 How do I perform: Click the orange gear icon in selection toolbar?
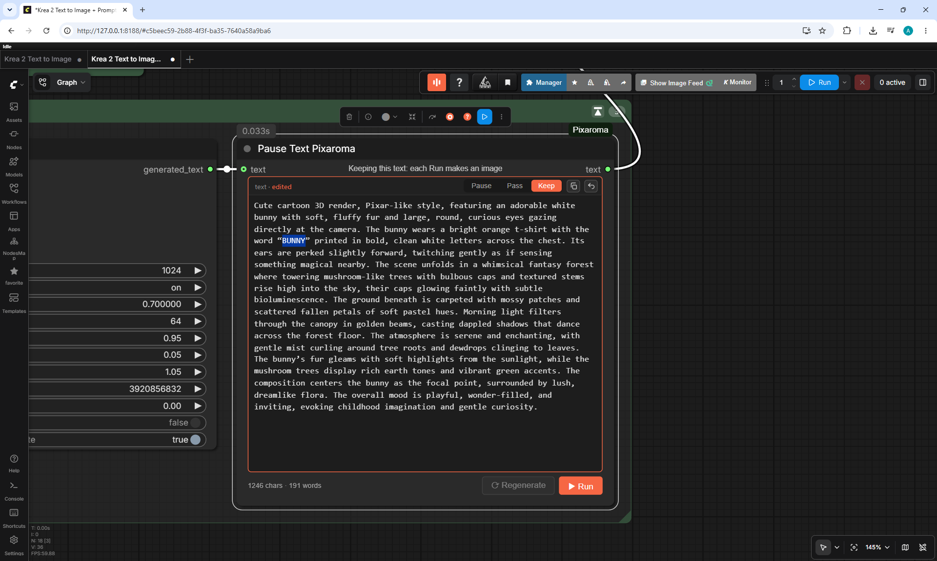450,116
